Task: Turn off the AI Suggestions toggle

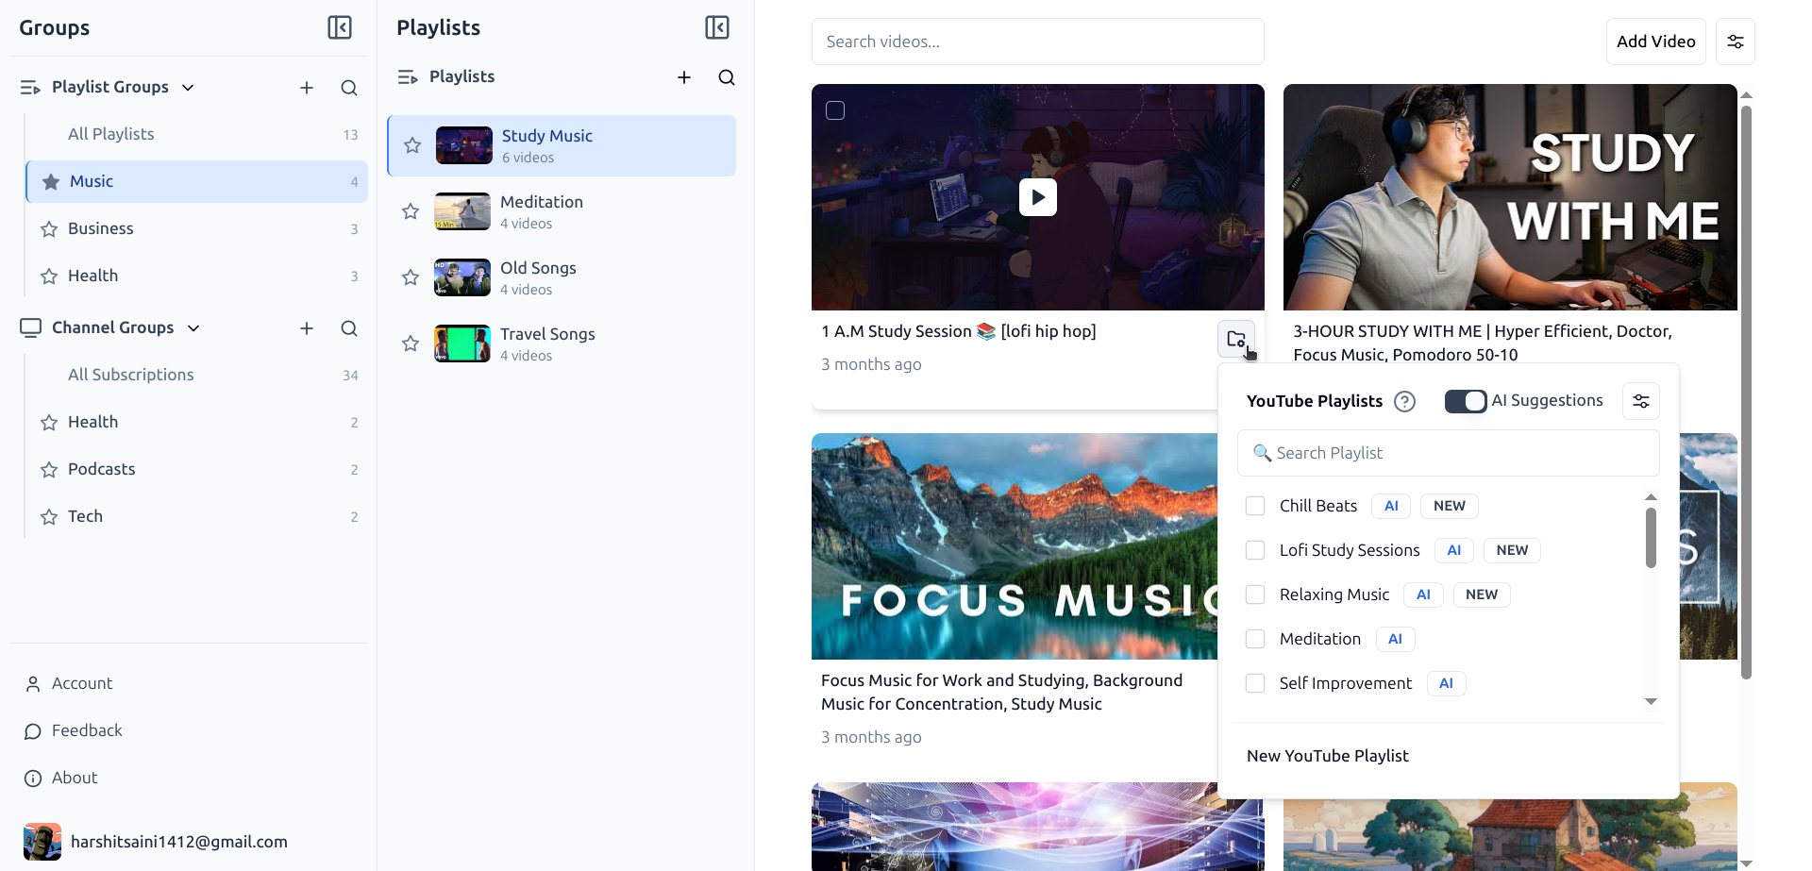Action: click(x=1465, y=401)
